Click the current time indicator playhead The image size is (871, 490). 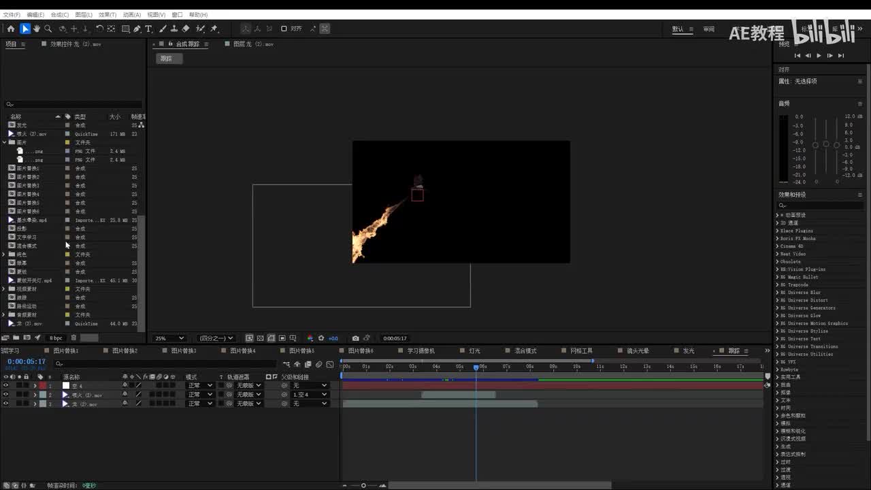pos(476,367)
